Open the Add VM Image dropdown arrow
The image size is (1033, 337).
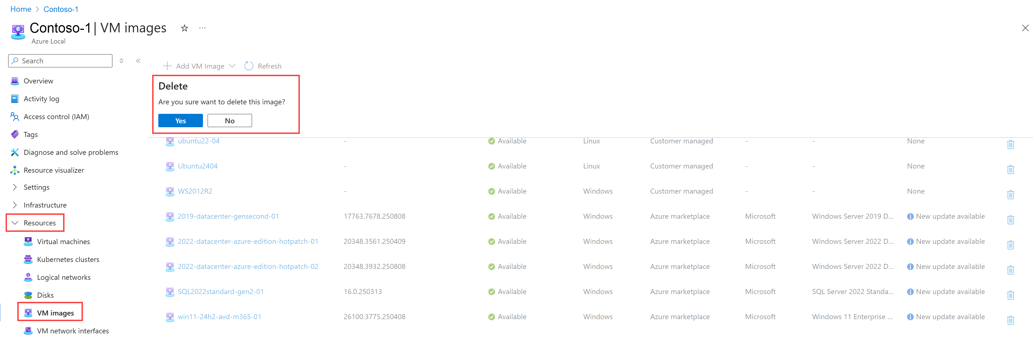232,66
